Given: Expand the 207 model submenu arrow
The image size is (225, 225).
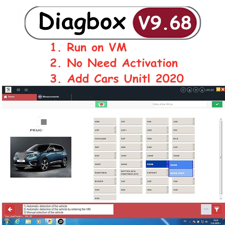Looking at the screenshot, I should (x=115, y=130).
